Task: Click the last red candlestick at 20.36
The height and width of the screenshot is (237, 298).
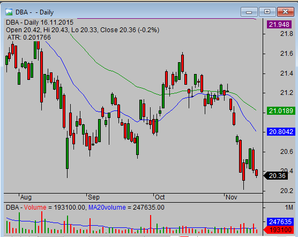Action: 257,173
